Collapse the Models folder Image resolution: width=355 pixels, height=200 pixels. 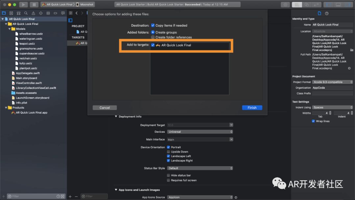(10, 29)
